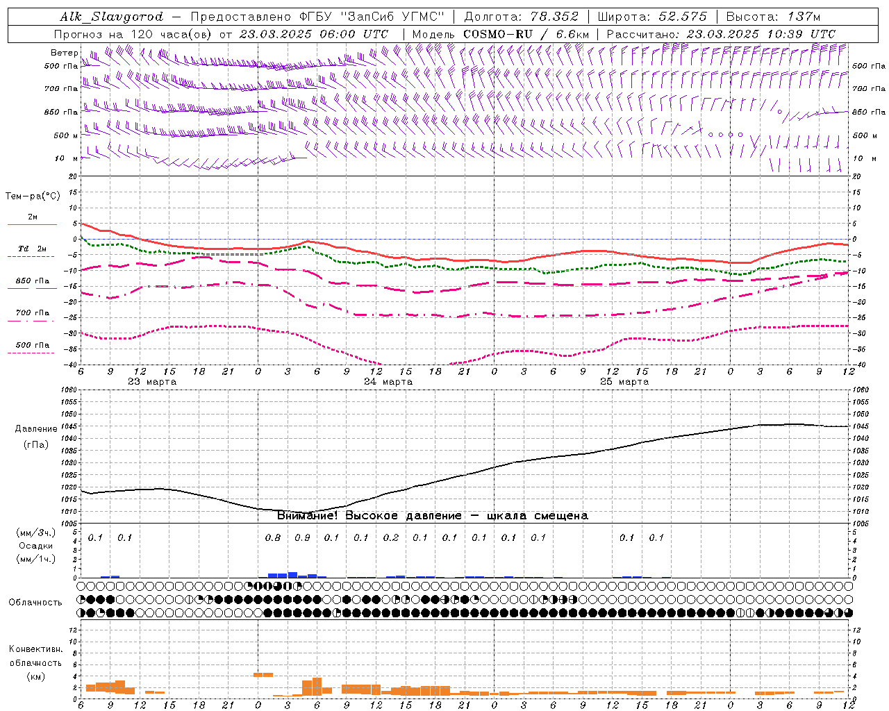Click the 0.9 precipitation value

tap(302, 538)
